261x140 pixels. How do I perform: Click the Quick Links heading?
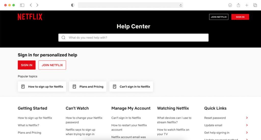point(215,108)
